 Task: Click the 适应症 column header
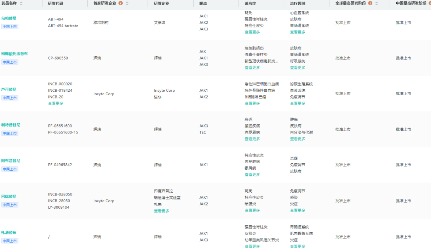[251, 3]
